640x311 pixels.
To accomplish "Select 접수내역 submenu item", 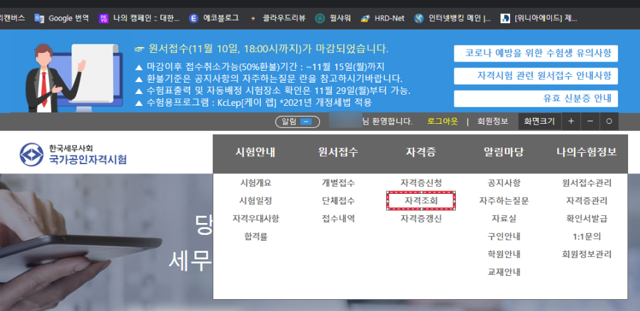I will (339, 218).
